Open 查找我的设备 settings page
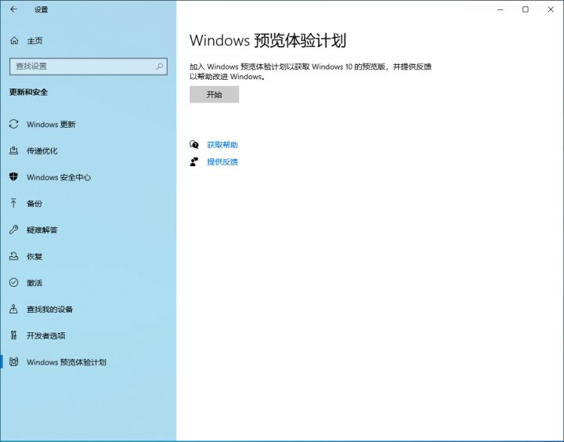This screenshot has height=442, width=564. pyautogui.click(x=49, y=310)
